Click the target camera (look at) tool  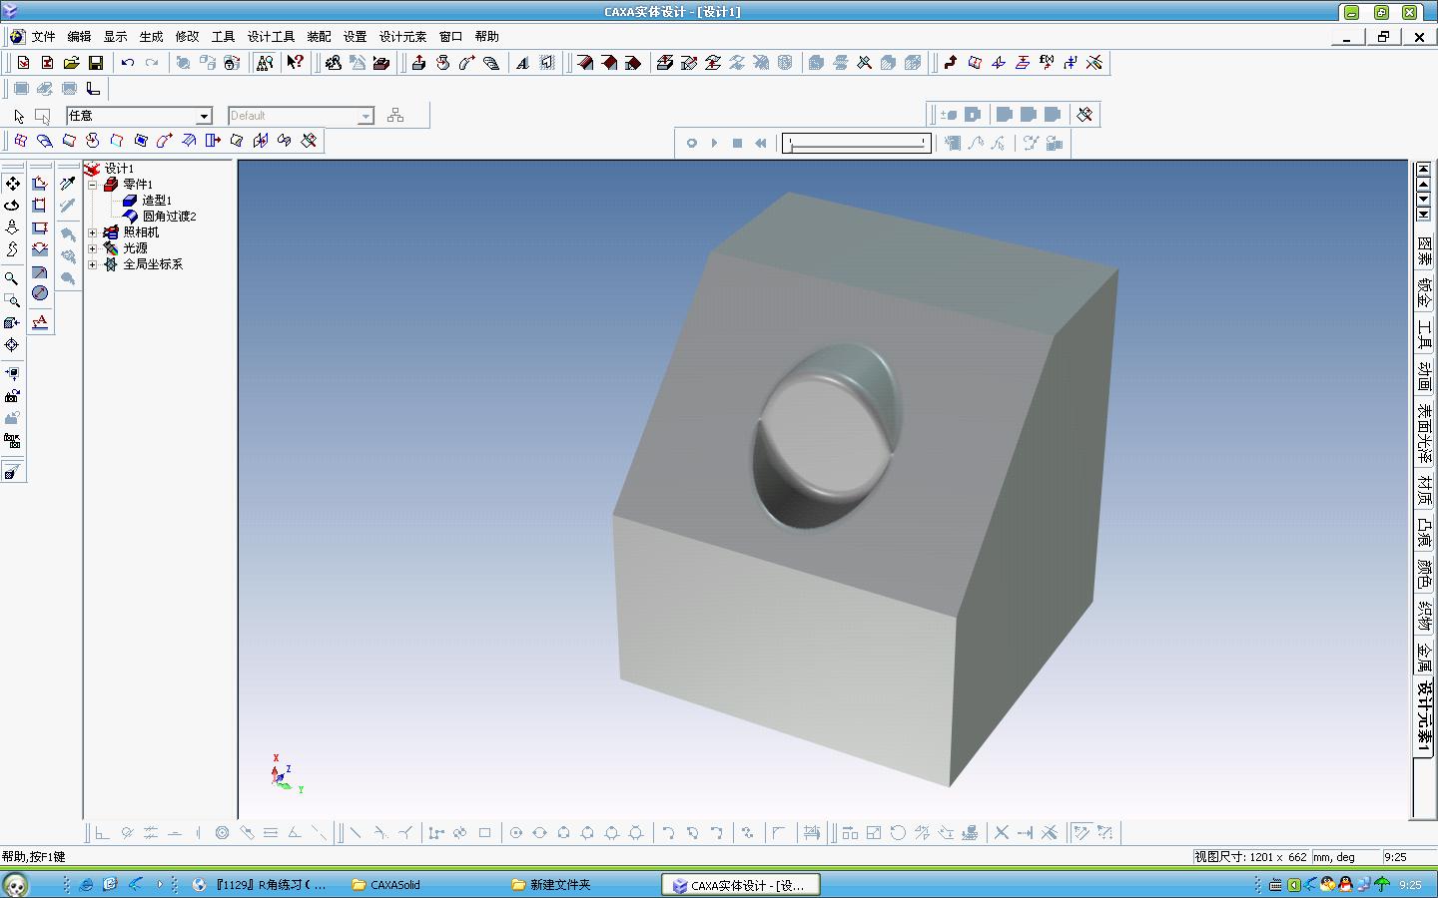[x=12, y=344]
